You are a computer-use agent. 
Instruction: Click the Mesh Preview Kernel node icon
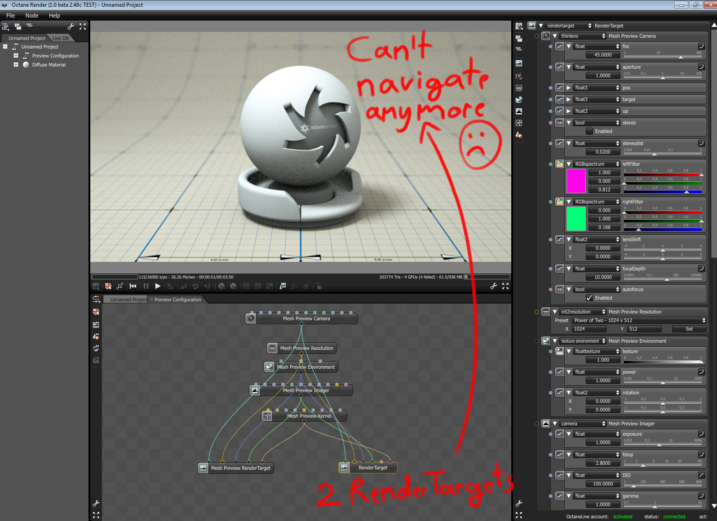click(267, 416)
